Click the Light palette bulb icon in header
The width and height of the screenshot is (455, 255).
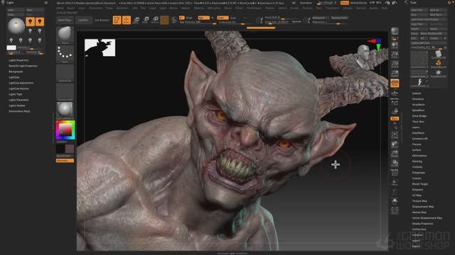pos(3,3)
